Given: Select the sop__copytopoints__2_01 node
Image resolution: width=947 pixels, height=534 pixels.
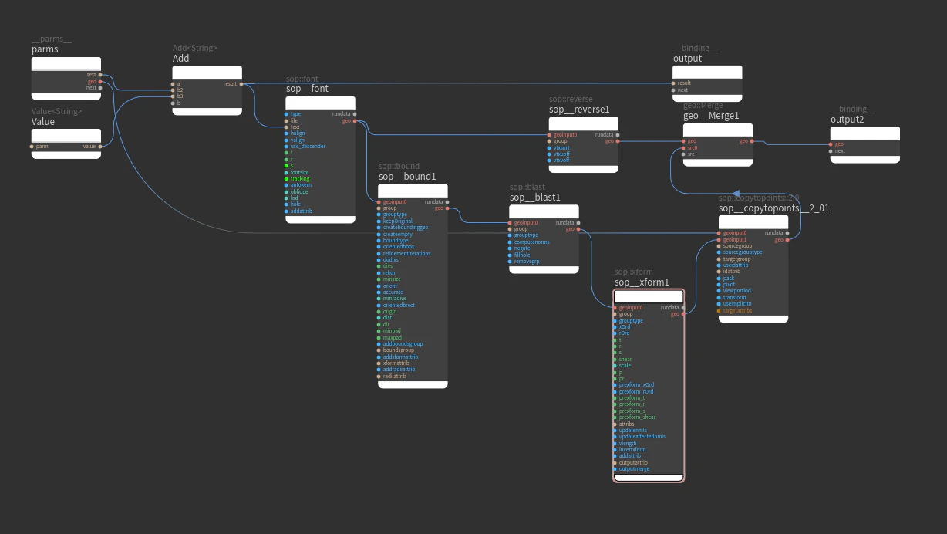Looking at the screenshot, I should pyautogui.click(x=753, y=269).
